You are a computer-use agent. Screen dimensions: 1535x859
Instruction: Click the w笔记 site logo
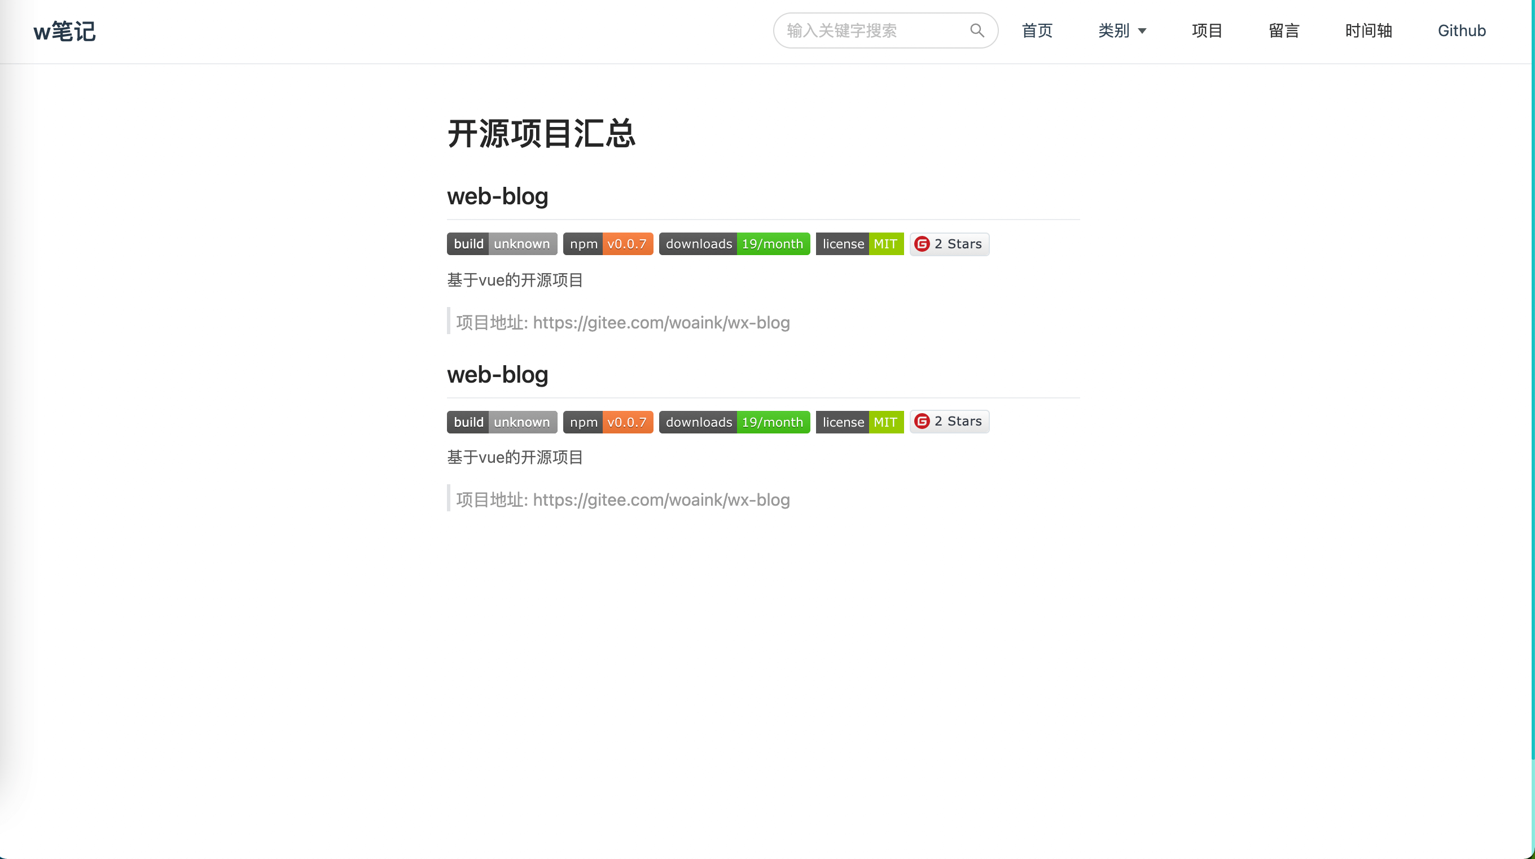point(64,31)
